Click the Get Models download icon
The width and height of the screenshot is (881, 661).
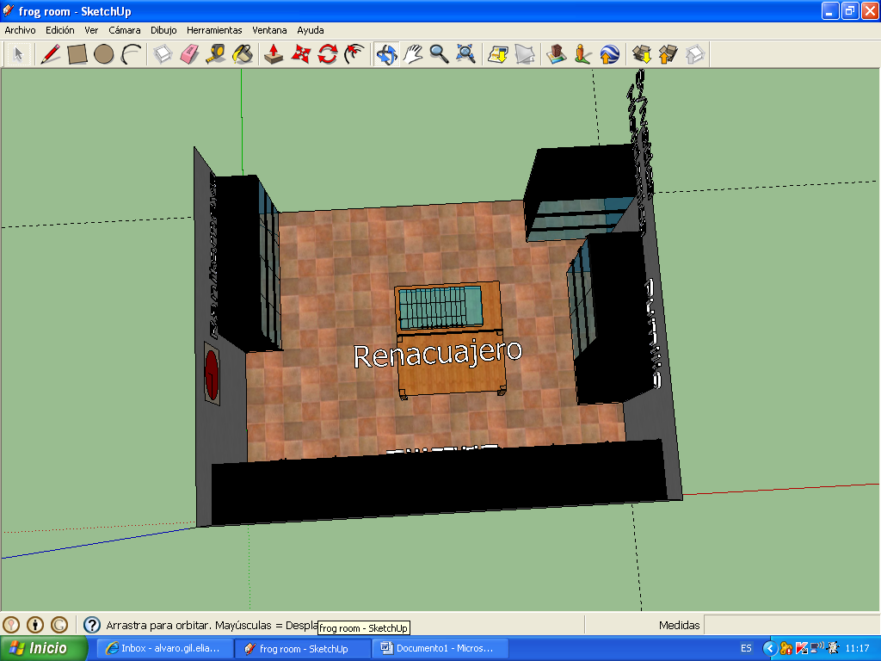pyautogui.click(x=641, y=54)
